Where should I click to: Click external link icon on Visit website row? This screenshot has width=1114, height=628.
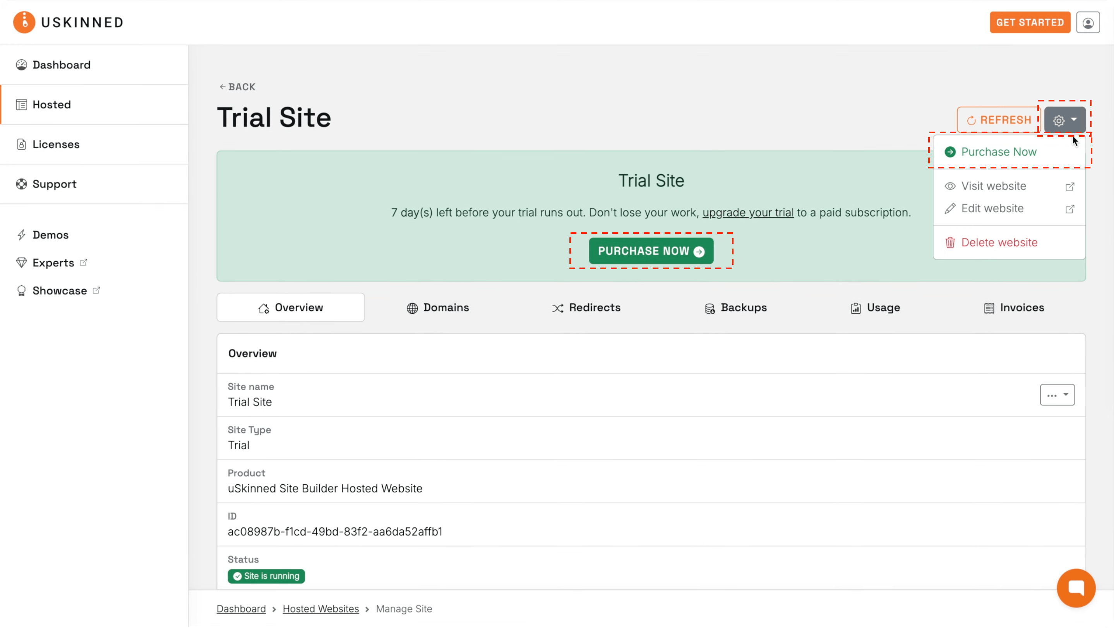pos(1069,187)
